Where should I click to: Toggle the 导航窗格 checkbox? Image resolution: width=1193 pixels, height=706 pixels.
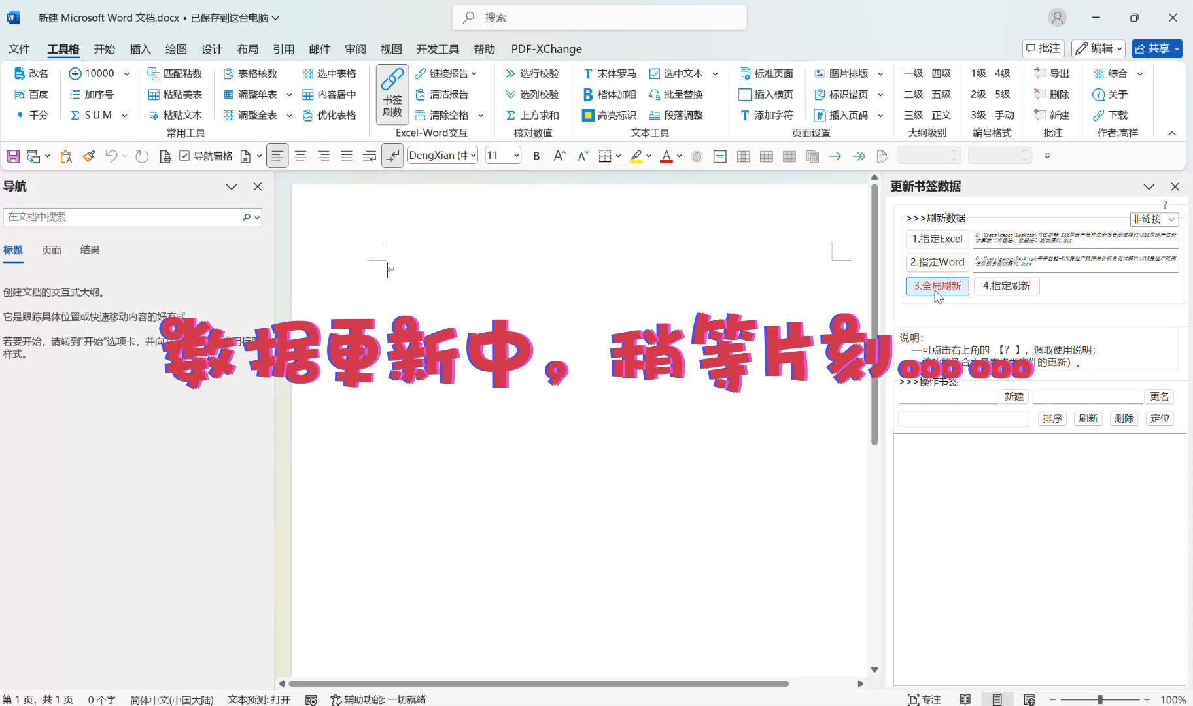coord(206,156)
